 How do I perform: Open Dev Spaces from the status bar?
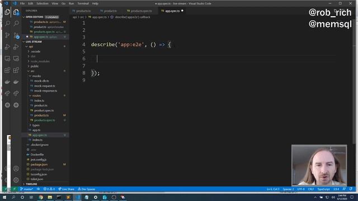pos(87,189)
